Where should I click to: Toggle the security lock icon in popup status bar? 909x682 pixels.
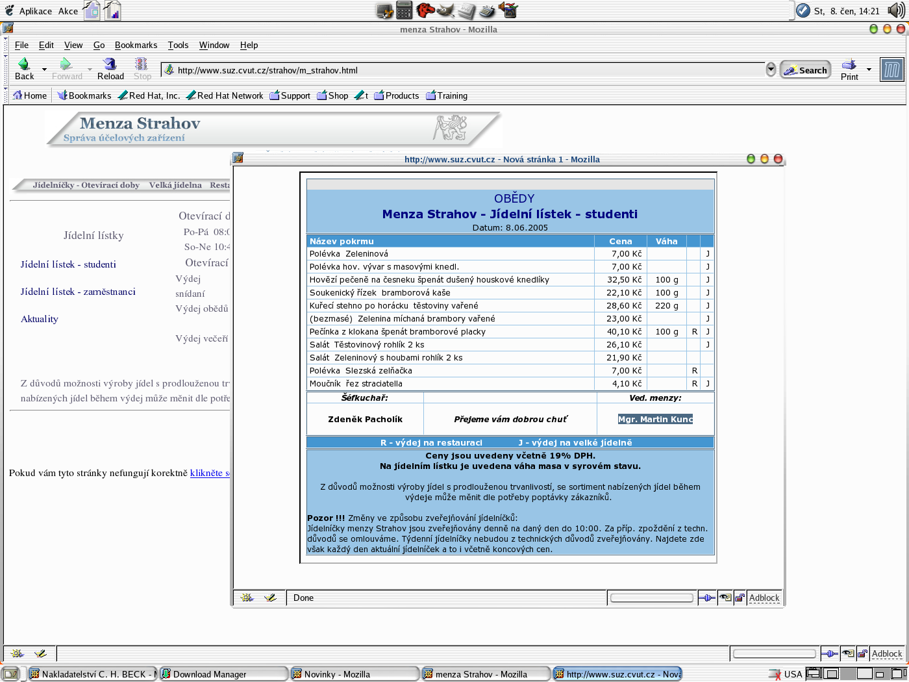pos(740,598)
